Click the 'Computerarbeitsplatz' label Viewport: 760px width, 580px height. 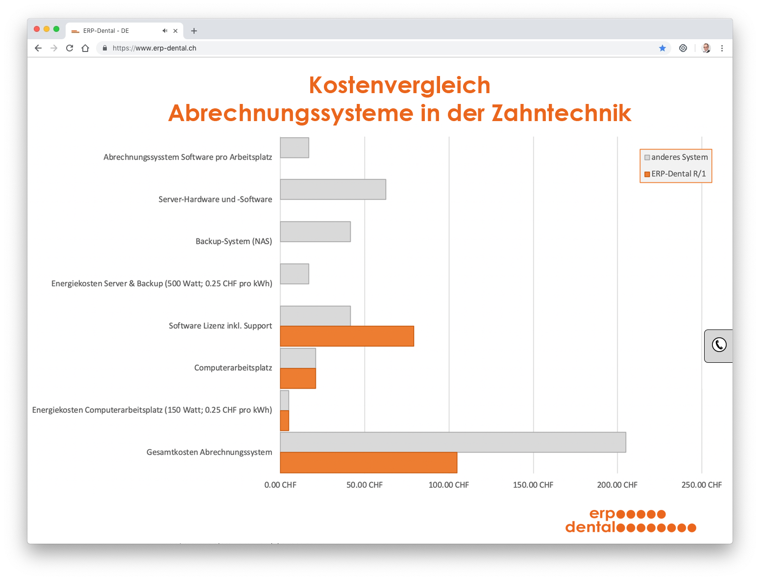click(x=233, y=368)
